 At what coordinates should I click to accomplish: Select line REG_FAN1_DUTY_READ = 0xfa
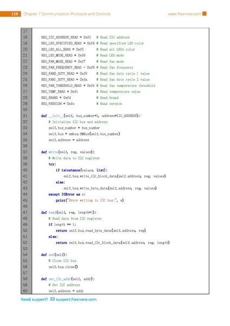(64, 79)
